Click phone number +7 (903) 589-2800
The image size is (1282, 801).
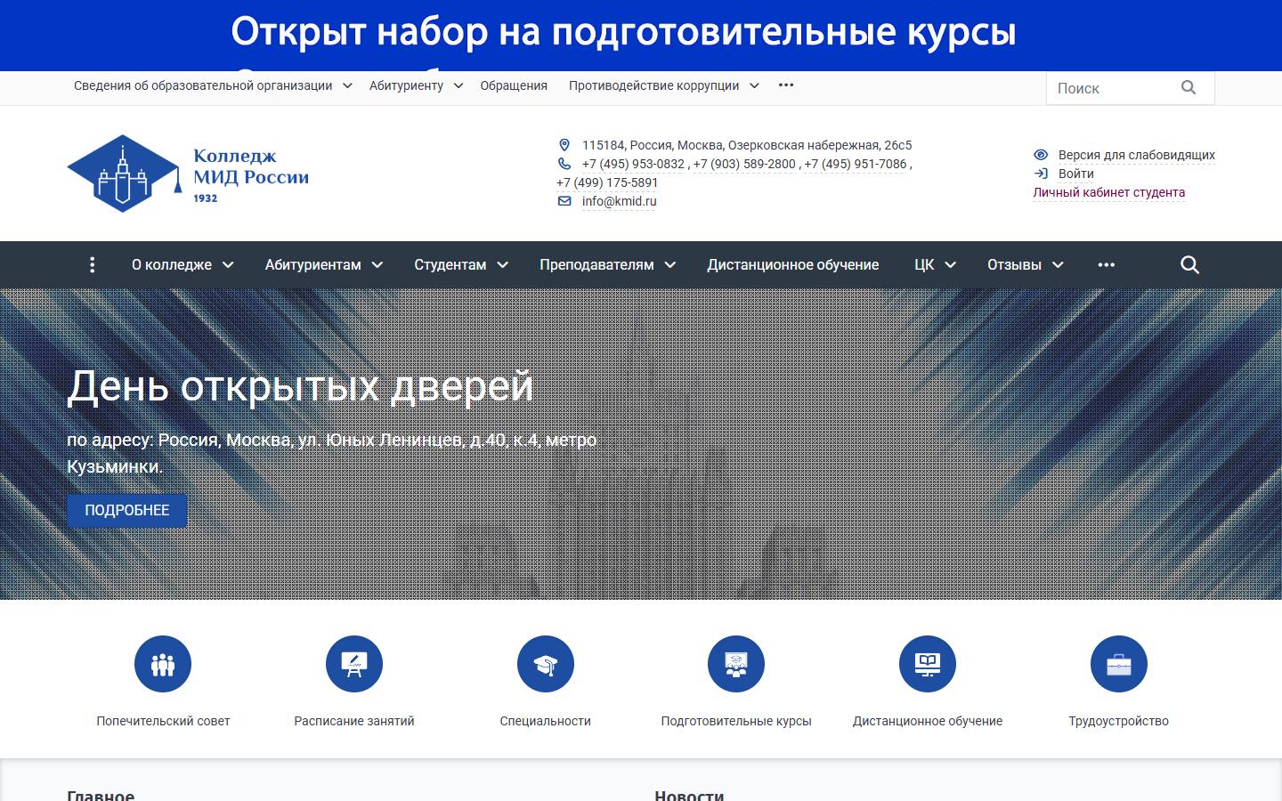pos(745,164)
